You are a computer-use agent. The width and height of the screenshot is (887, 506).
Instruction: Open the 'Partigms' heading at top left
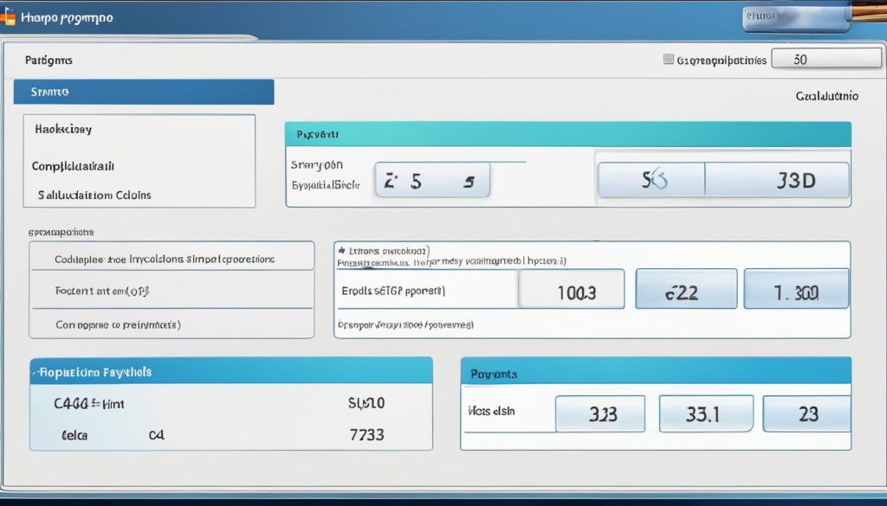tap(49, 61)
